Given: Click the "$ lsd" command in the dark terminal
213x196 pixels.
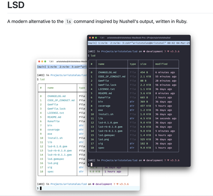Looking at the screenshot, I should [x=92, y=56].
